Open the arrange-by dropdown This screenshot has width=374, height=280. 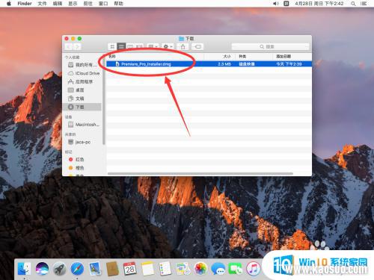click(x=153, y=46)
